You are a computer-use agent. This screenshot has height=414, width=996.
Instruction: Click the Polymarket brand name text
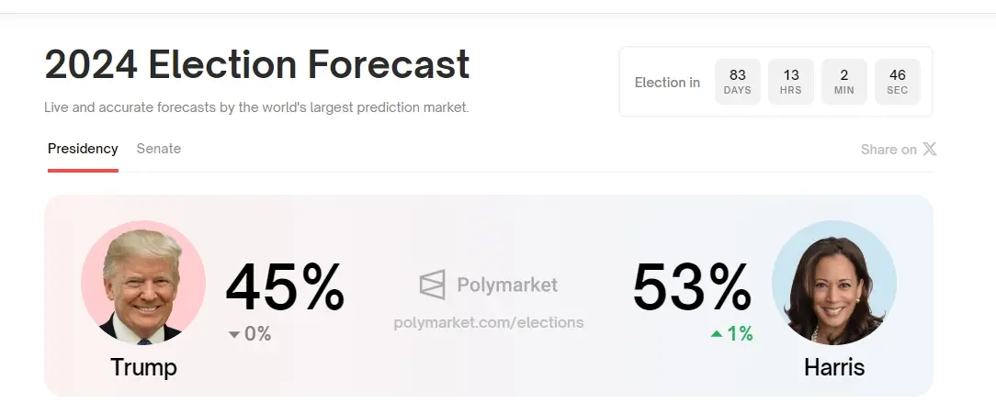pyautogui.click(x=507, y=285)
